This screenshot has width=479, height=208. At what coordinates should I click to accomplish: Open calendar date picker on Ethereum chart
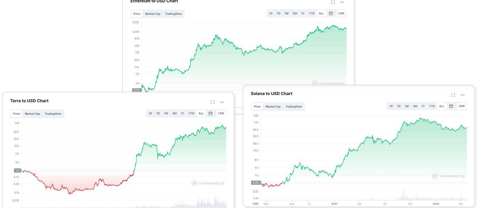(x=331, y=13)
